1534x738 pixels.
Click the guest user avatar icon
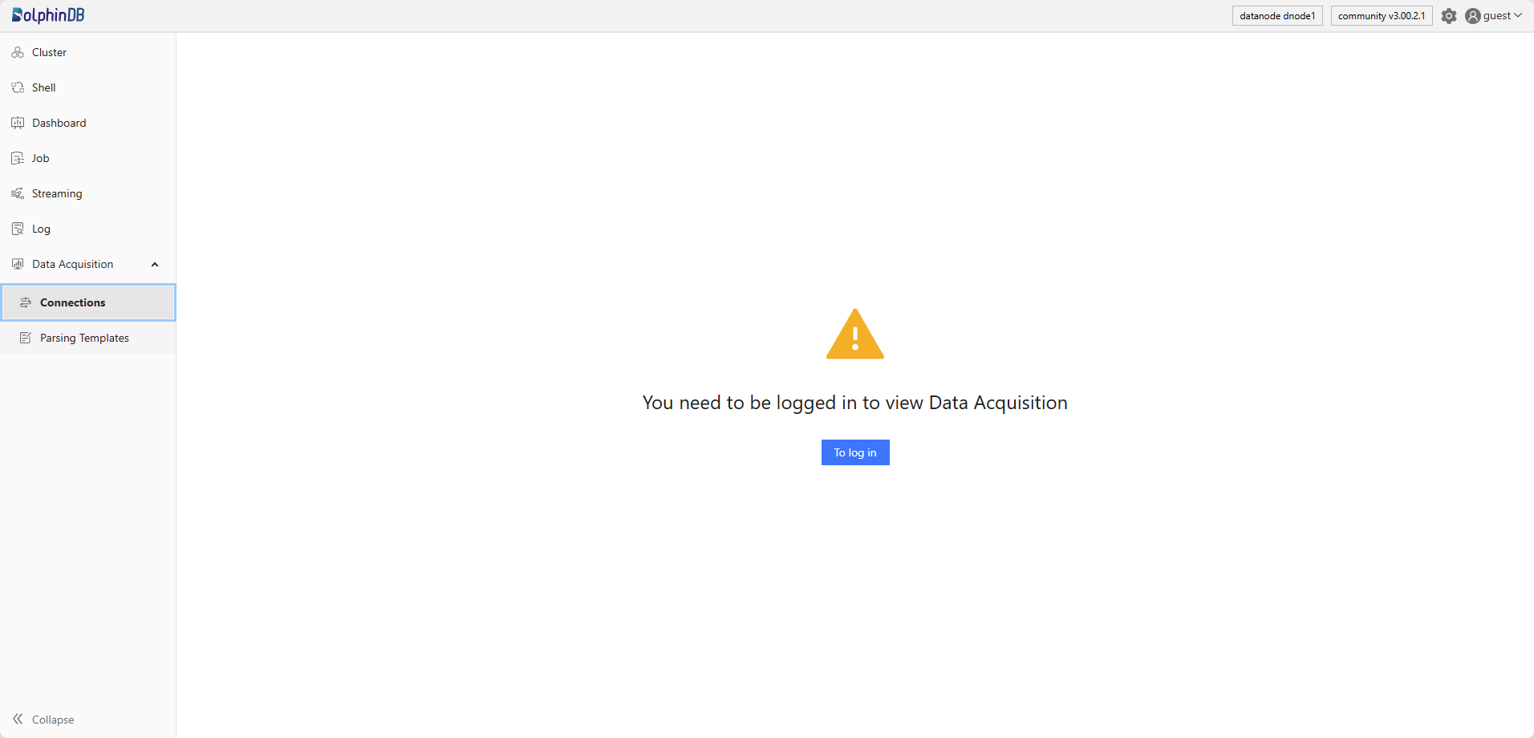tap(1472, 16)
